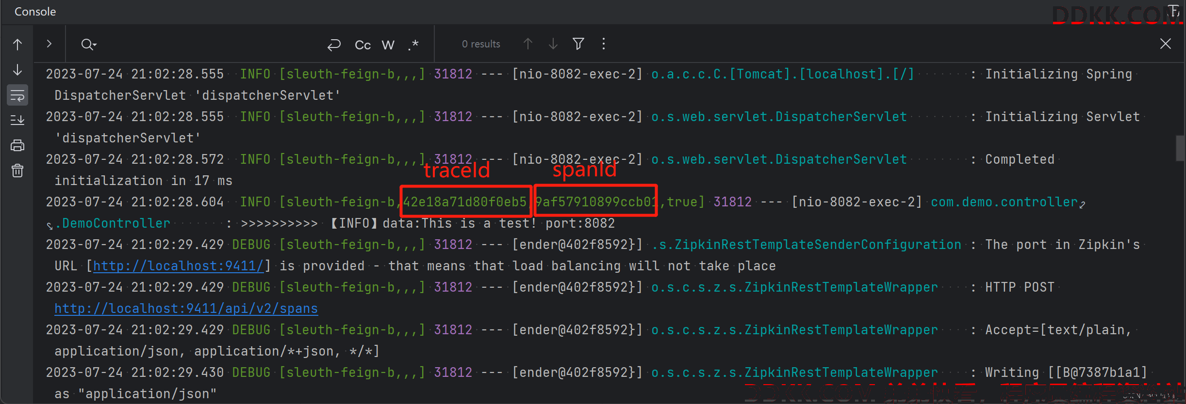The height and width of the screenshot is (404, 1186).
Task: Open the search history magnifier dropdown
Action: point(89,45)
